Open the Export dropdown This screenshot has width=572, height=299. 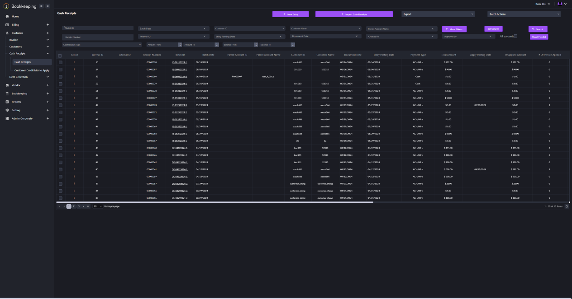437,14
